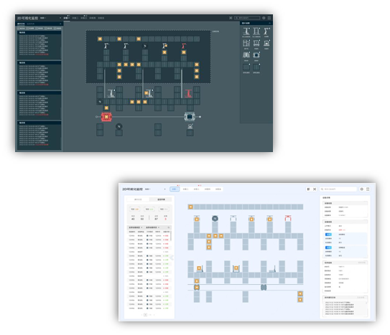The image size is (390, 335).
Task: Click the list view icon in light toolbar
Action: tap(308, 189)
